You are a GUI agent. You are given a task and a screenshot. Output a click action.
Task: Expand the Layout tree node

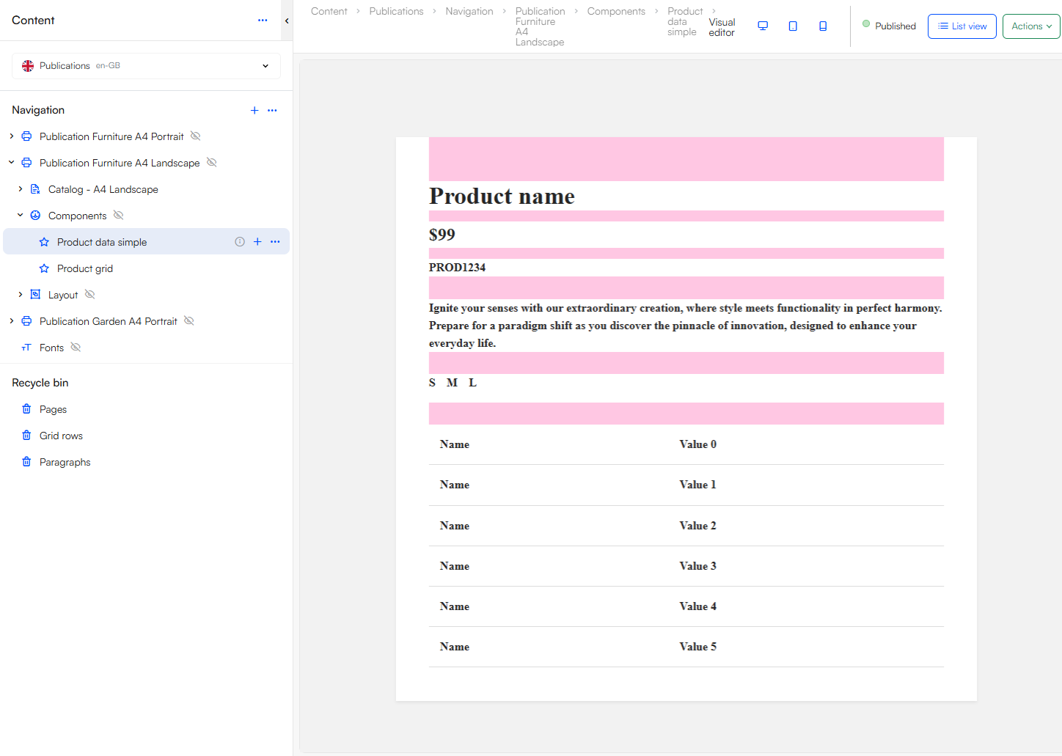[21, 295]
